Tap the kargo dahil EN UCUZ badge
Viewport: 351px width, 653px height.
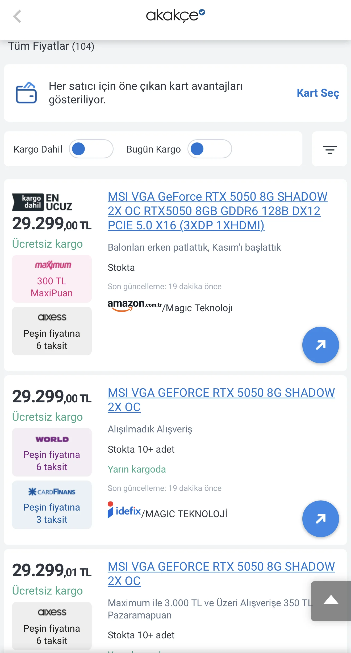tap(42, 202)
